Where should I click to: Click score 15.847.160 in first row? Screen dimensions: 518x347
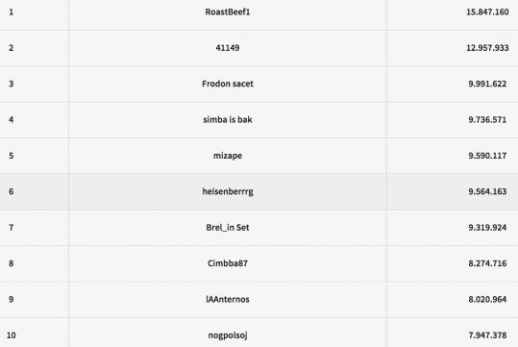pos(487,12)
